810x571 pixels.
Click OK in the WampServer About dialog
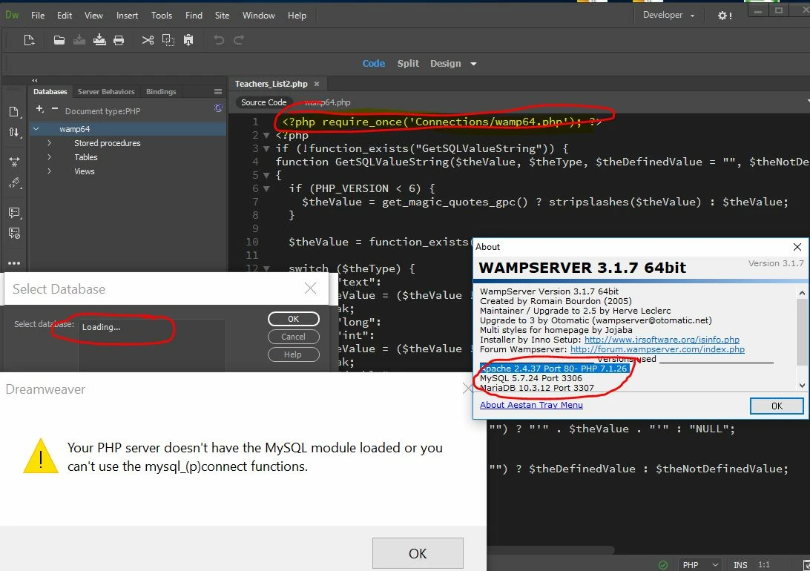pyautogui.click(x=777, y=406)
